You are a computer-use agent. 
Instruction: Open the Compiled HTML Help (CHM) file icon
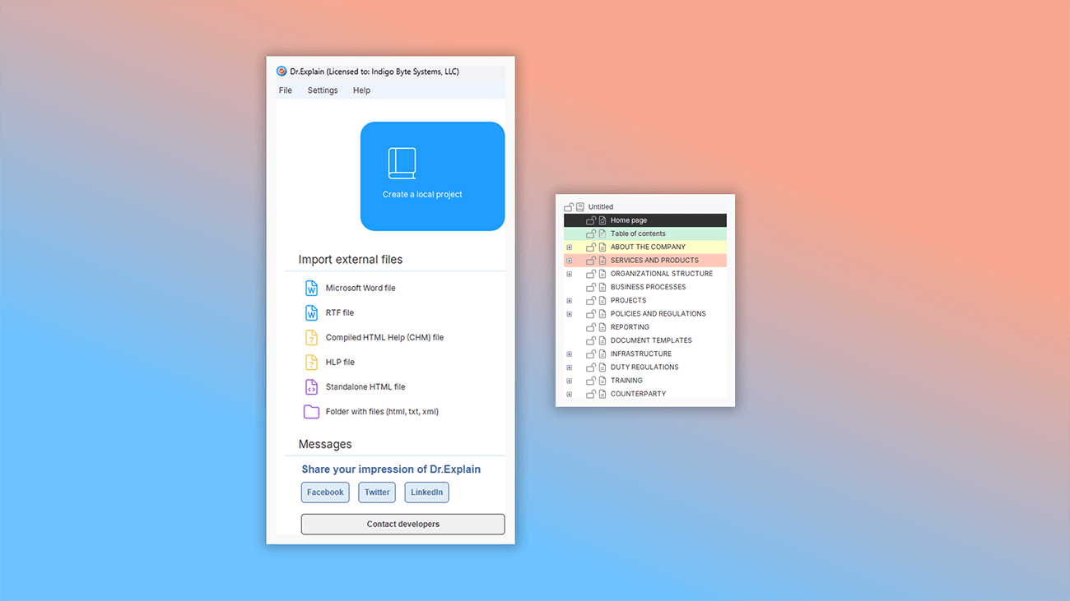(311, 337)
